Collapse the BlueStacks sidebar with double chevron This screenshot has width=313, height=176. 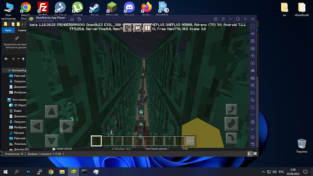tap(253, 19)
